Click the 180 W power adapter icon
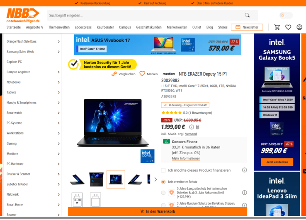The height and width of the screenshot is (220, 306). point(77,200)
